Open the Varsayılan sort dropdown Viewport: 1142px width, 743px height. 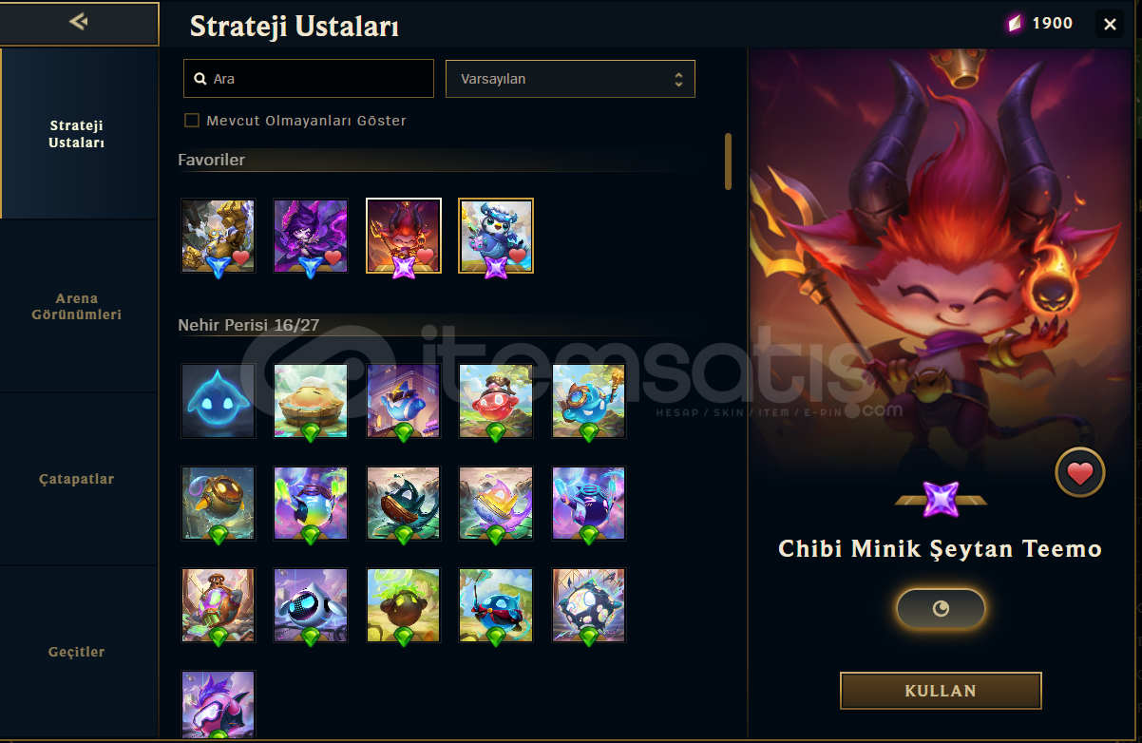[570, 79]
